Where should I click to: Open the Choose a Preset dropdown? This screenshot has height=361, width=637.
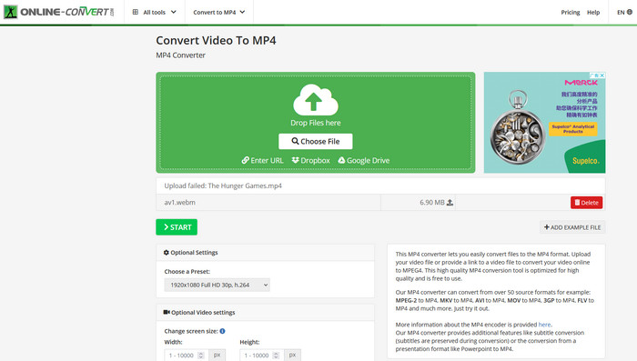(x=217, y=285)
